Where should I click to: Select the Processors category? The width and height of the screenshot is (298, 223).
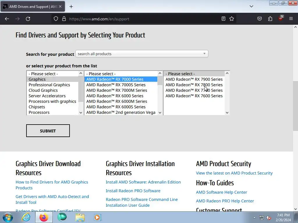click(x=52, y=112)
